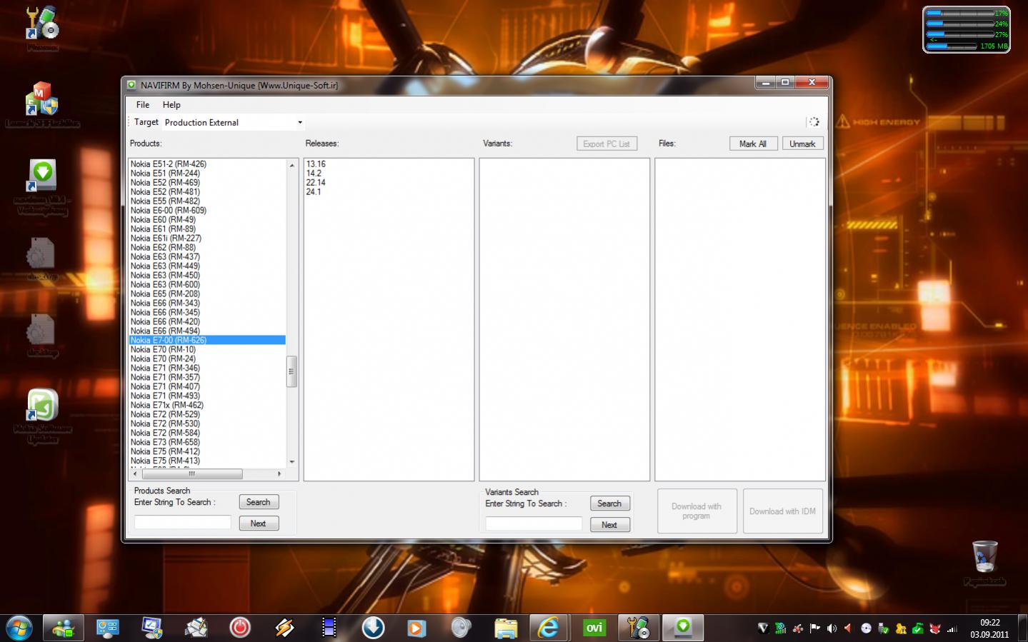Image resolution: width=1028 pixels, height=642 pixels.
Task: Click Download with IDM button
Action: [782, 511]
